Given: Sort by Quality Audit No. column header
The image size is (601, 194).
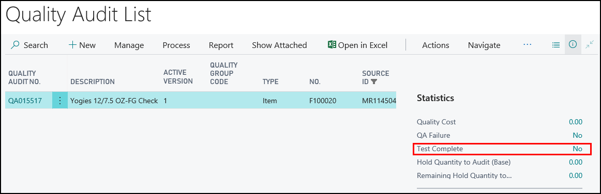Looking at the screenshot, I should (24, 77).
